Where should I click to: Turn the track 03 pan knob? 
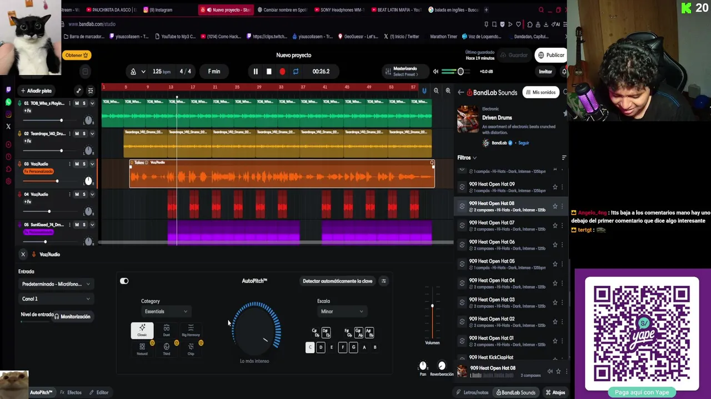(x=88, y=181)
